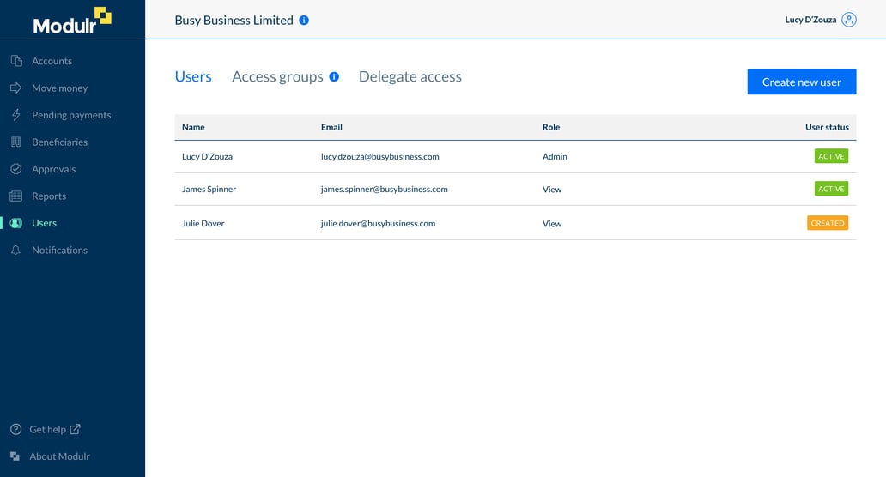Click the external link icon beside Get help
Viewport: 886px width, 477px height.
76,429
